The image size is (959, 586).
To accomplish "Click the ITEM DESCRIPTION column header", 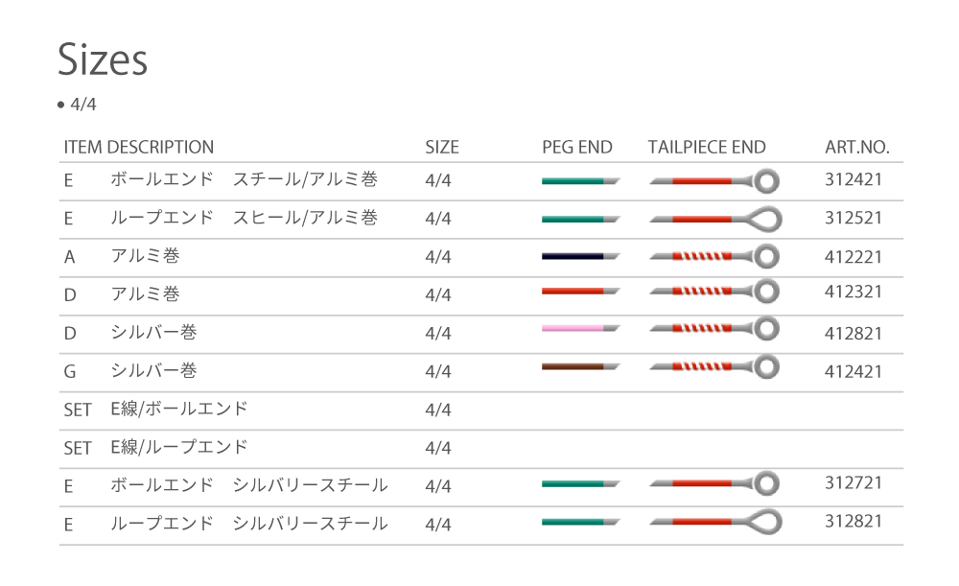I will click(139, 148).
